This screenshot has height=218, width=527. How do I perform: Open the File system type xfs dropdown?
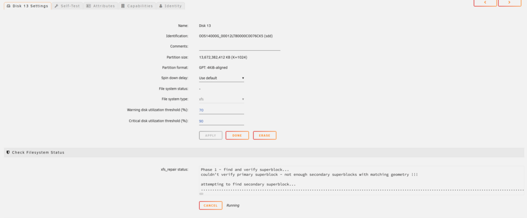click(221, 99)
